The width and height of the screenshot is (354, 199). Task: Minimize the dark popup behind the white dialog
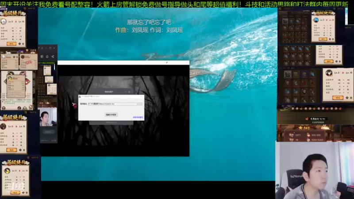click(x=126, y=92)
